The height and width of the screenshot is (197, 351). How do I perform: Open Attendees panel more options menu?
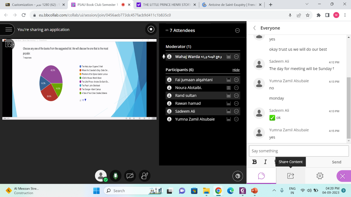[237, 30]
